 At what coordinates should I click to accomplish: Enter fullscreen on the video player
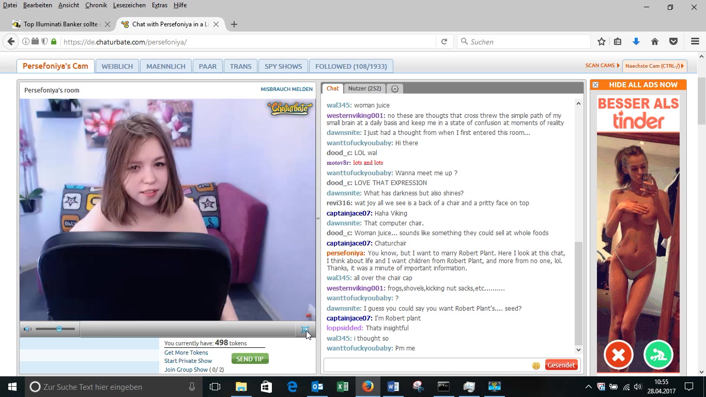pyautogui.click(x=305, y=329)
